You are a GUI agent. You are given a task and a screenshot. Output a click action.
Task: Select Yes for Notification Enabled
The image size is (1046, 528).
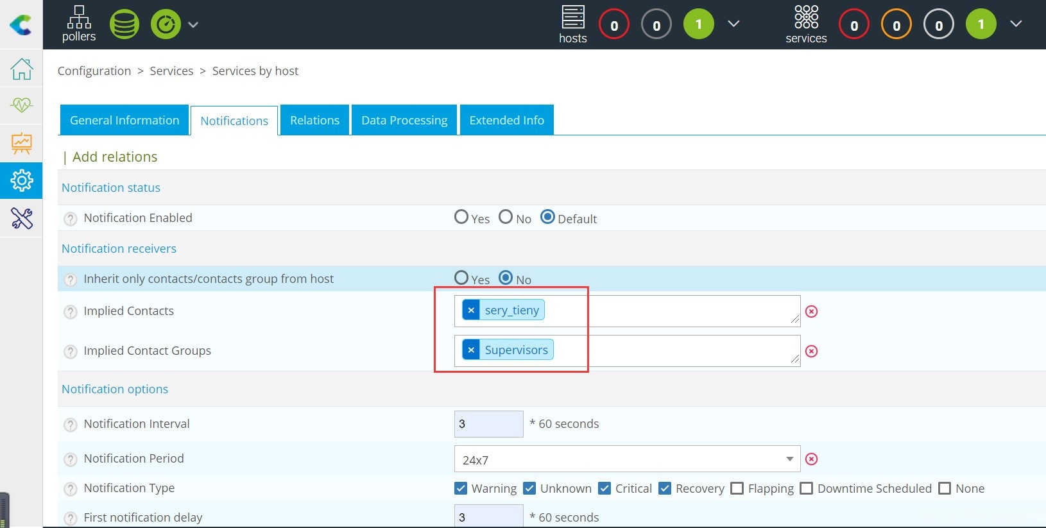[x=461, y=217]
